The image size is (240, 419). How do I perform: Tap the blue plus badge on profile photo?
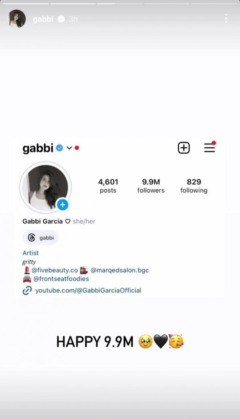coord(62,205)
